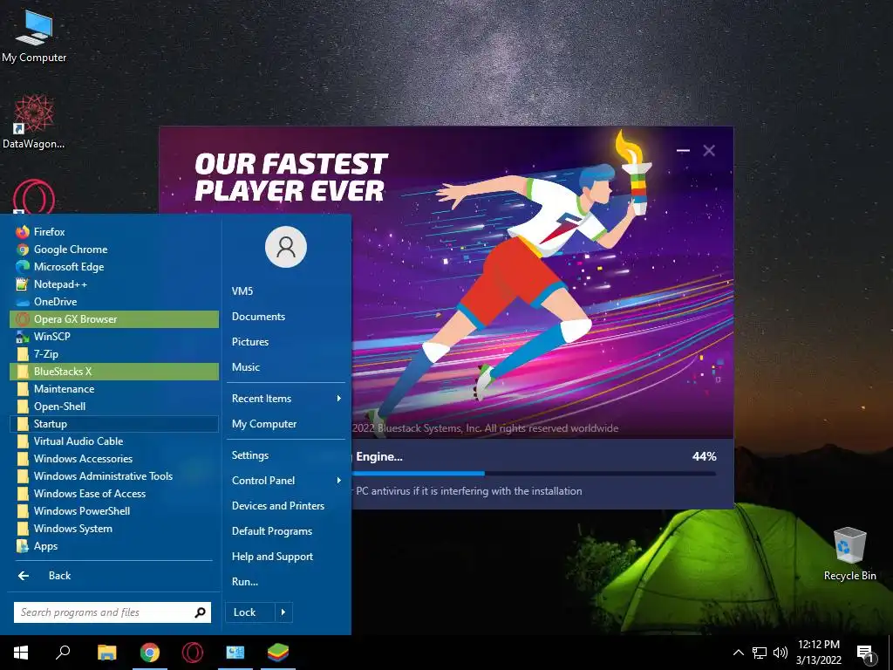Minimize the BlueStacks installer window

tap(683, 150)
